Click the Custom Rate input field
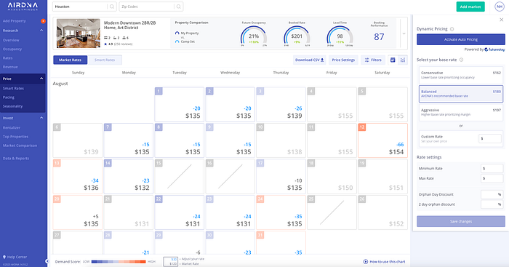 (490, 139)
